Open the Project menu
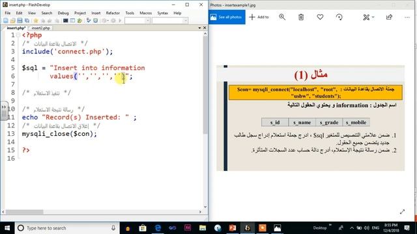The width and height of the screenshot is (417, 234). 79,13
